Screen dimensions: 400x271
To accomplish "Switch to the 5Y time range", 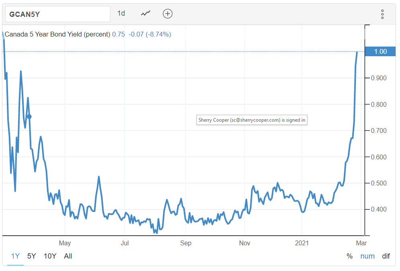I will coord(32,256).
